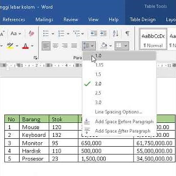This screenshot has width=176, height=176.
Task: Expand the Font Color dropdown arrow
Action: pyautogui.click(x=32, y=45)
